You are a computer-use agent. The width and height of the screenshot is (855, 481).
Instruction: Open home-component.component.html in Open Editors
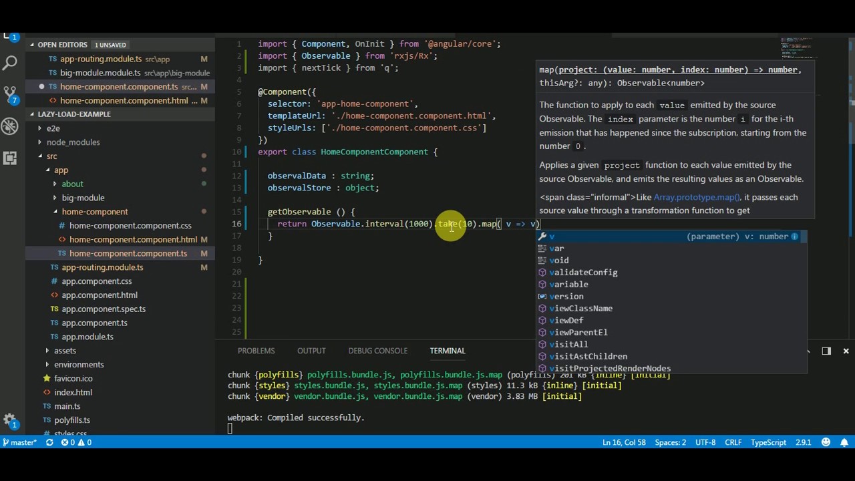click(x=120, y=101)
